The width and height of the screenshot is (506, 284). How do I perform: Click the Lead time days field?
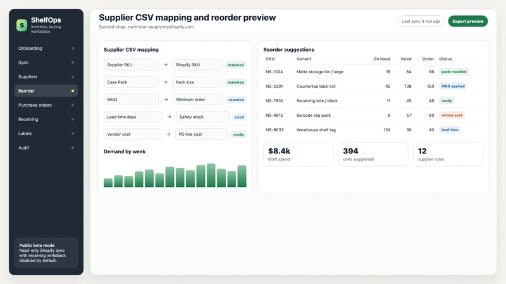coord(133,117)
